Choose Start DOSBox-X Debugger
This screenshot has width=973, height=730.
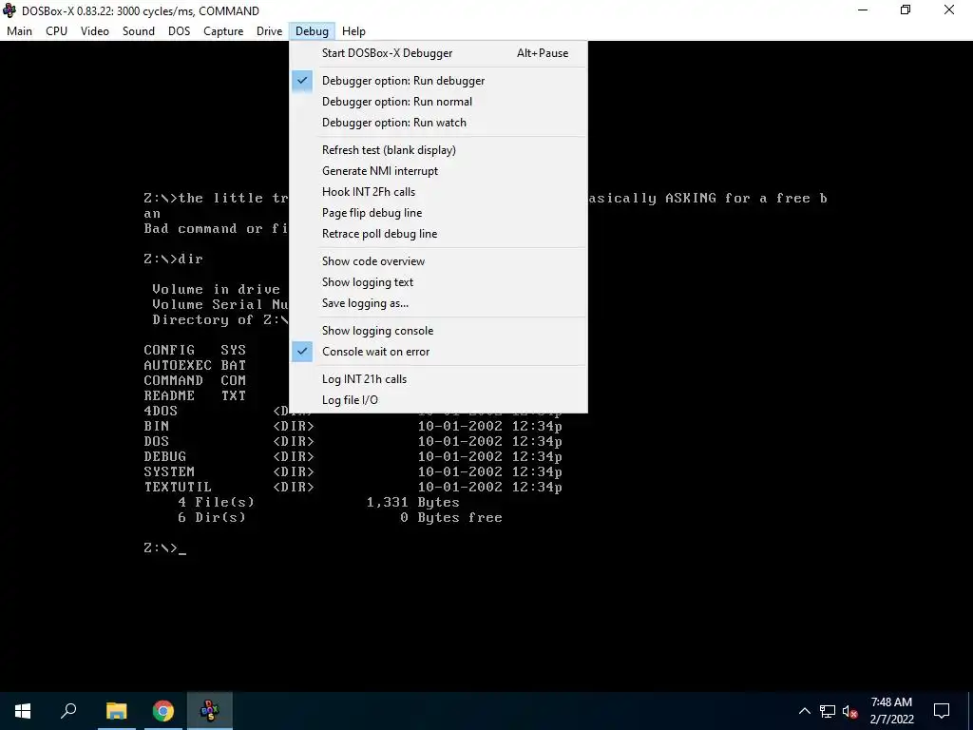click(438, 53)
